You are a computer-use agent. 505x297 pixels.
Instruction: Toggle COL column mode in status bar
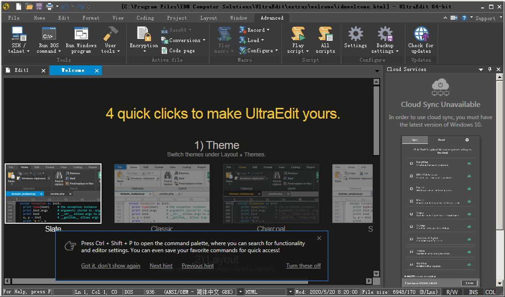tap(491, 292)
